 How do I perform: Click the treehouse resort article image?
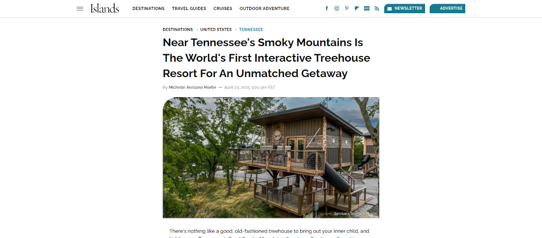(x=271, y=157)
